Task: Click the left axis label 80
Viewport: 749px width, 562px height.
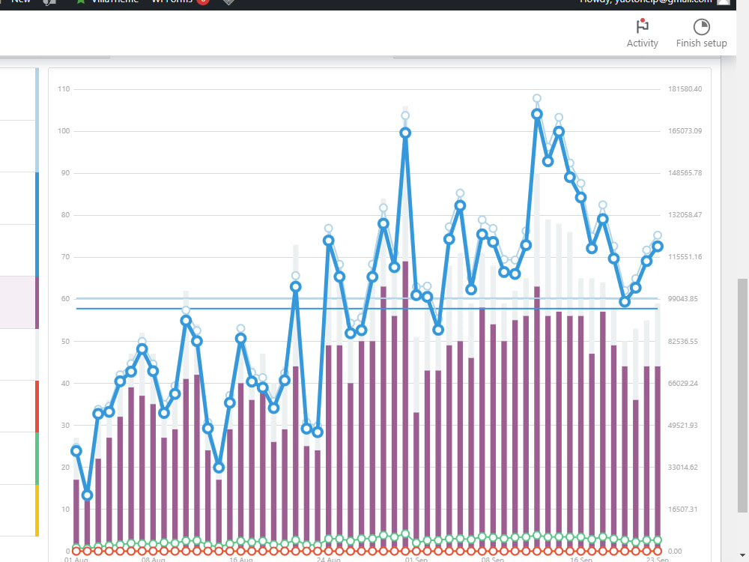Action: pyautogui.click(x=65, y=215)
